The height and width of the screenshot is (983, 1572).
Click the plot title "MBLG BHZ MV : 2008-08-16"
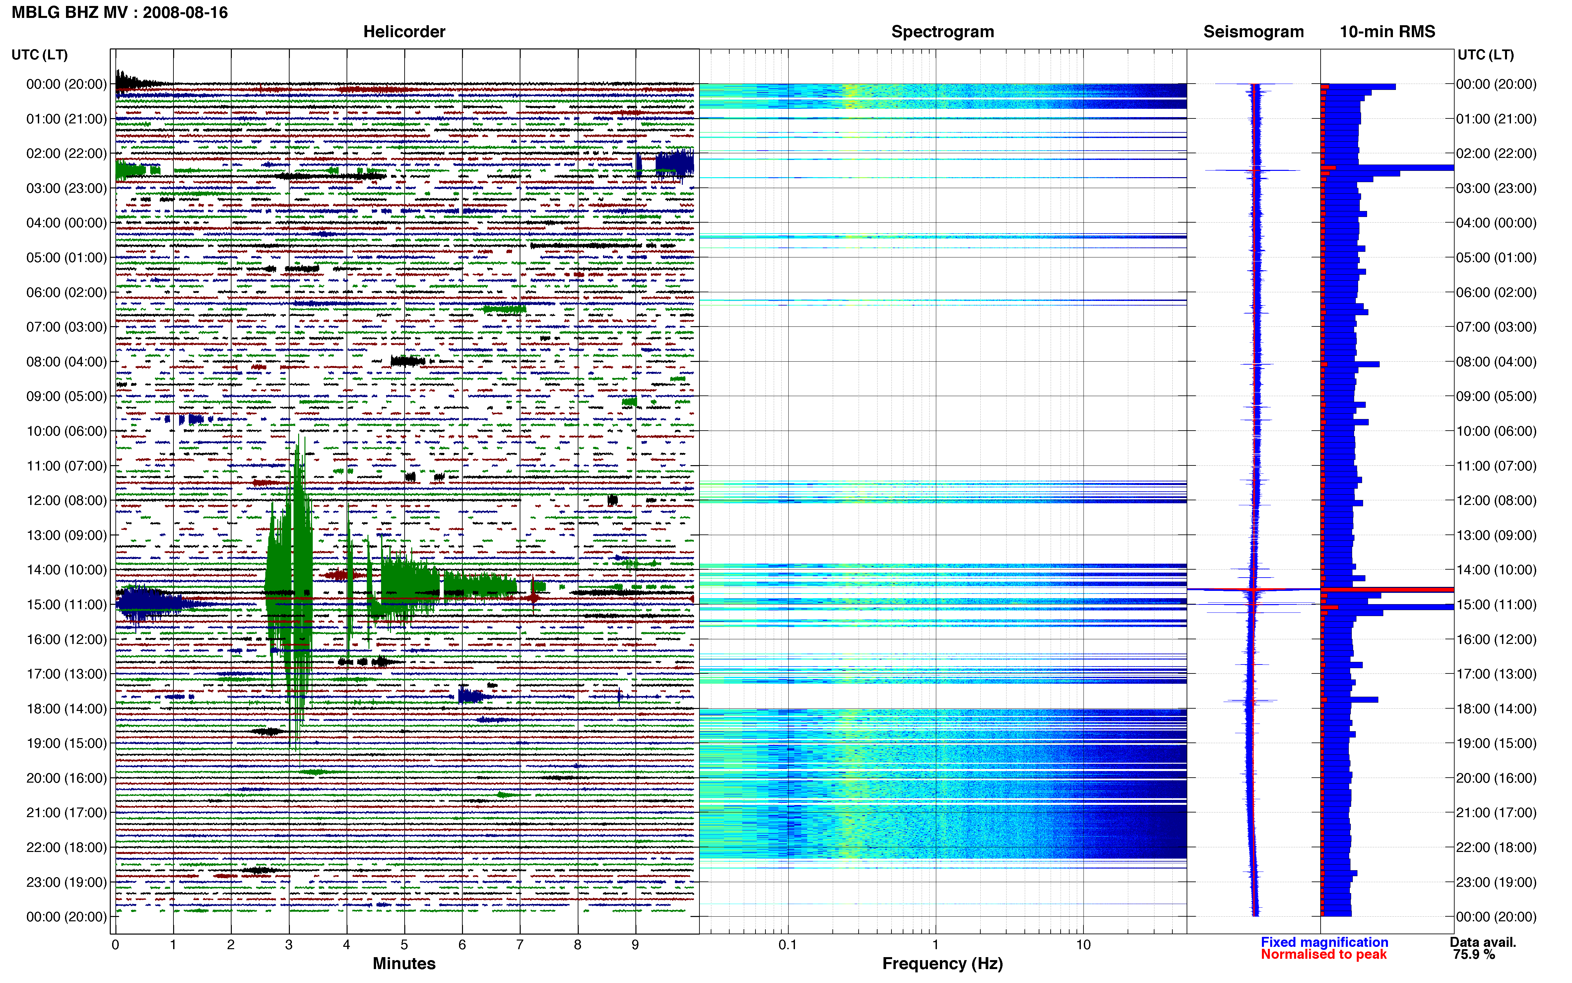click(x=120, y=12)
